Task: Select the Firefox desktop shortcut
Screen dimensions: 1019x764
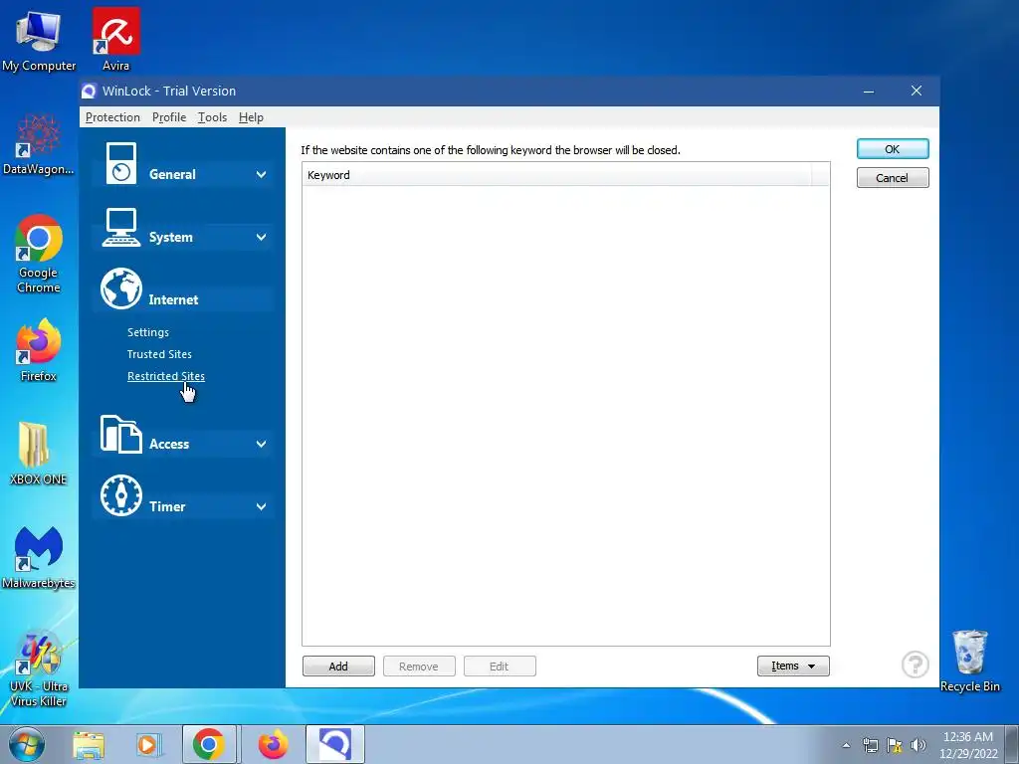Action: [x=39, y=349]
